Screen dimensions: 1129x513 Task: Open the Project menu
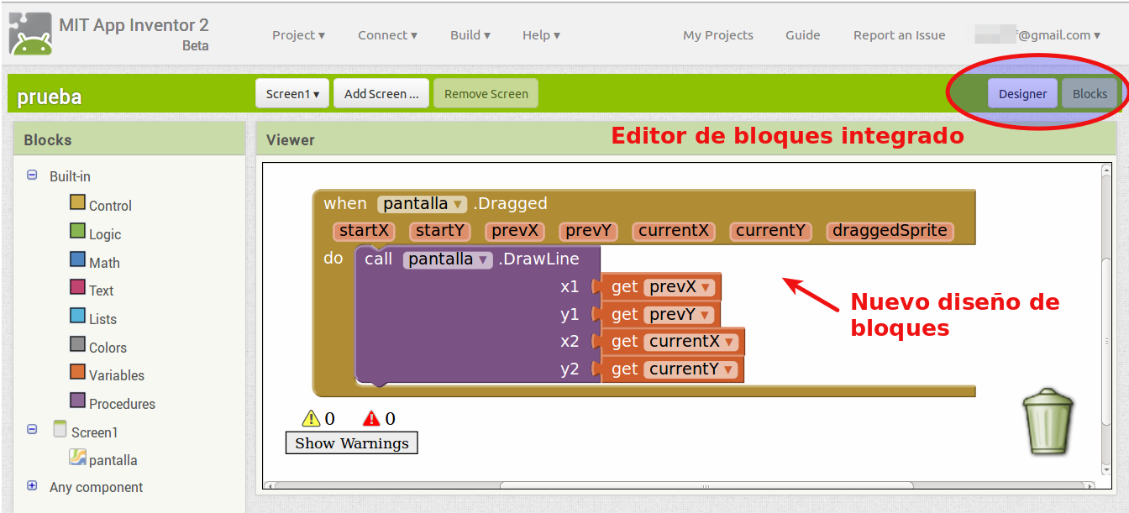click(298, 35)
